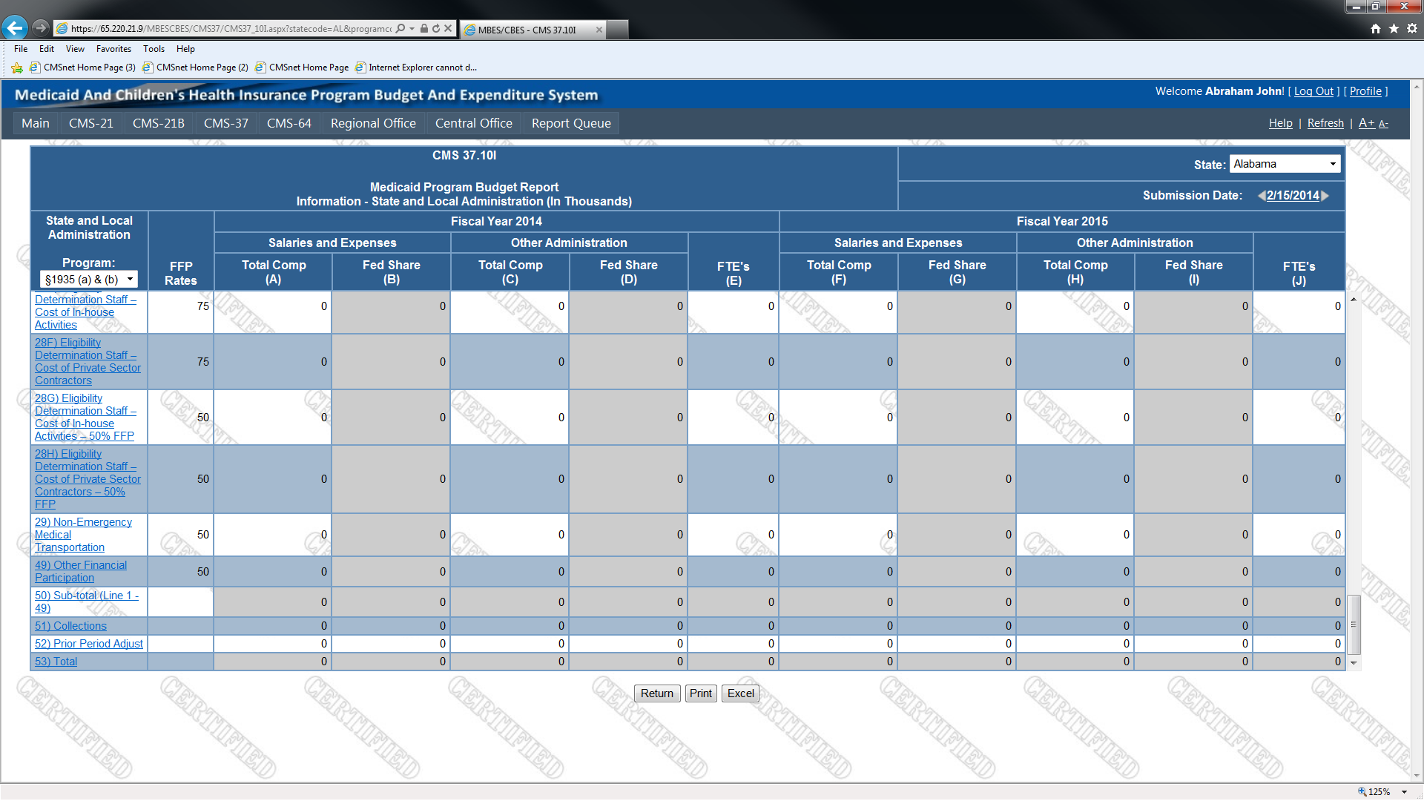
Task: Open the zoom level 125% dropdown arrow
Action: tap(1405, 792)
